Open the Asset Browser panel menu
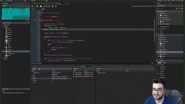Viewport: 185px width, 104px height. (x=182, y=6)
